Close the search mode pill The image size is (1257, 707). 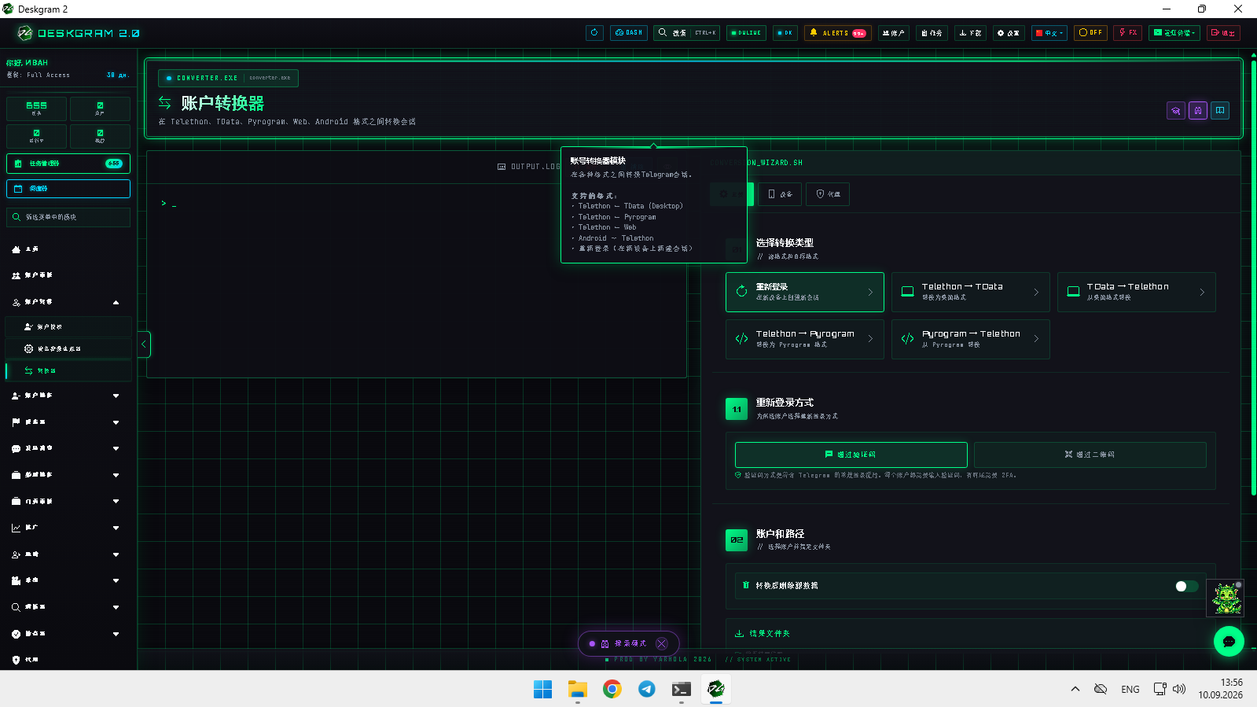[x=662, y=643]
